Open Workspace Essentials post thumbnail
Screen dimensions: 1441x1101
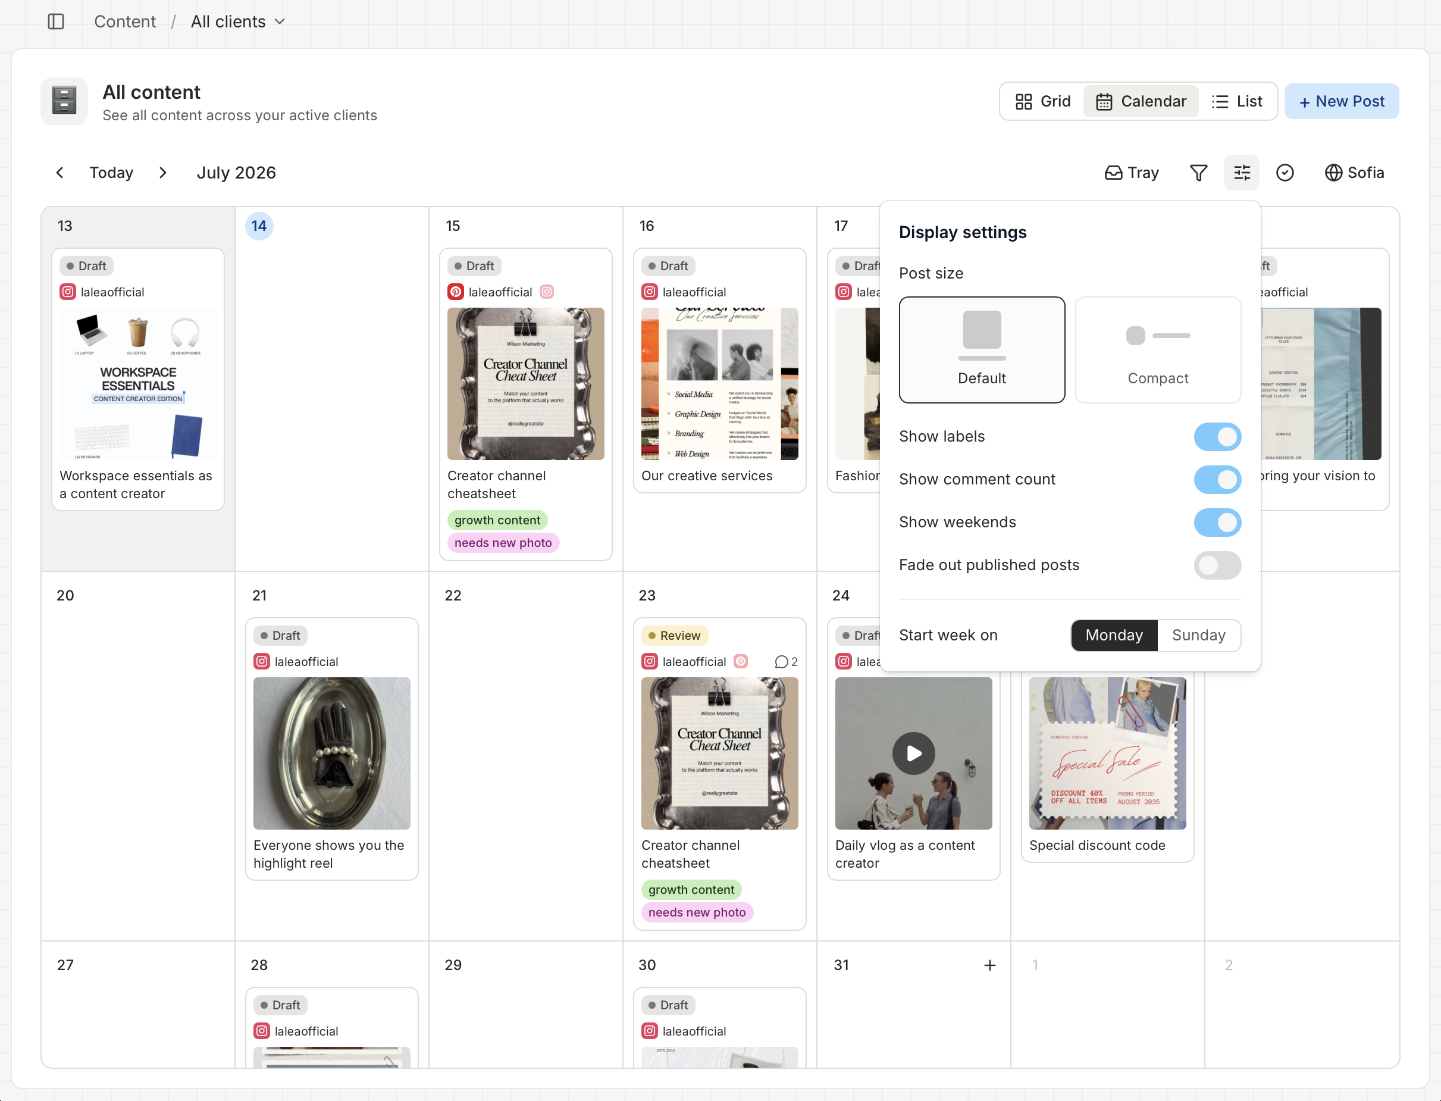138,384
